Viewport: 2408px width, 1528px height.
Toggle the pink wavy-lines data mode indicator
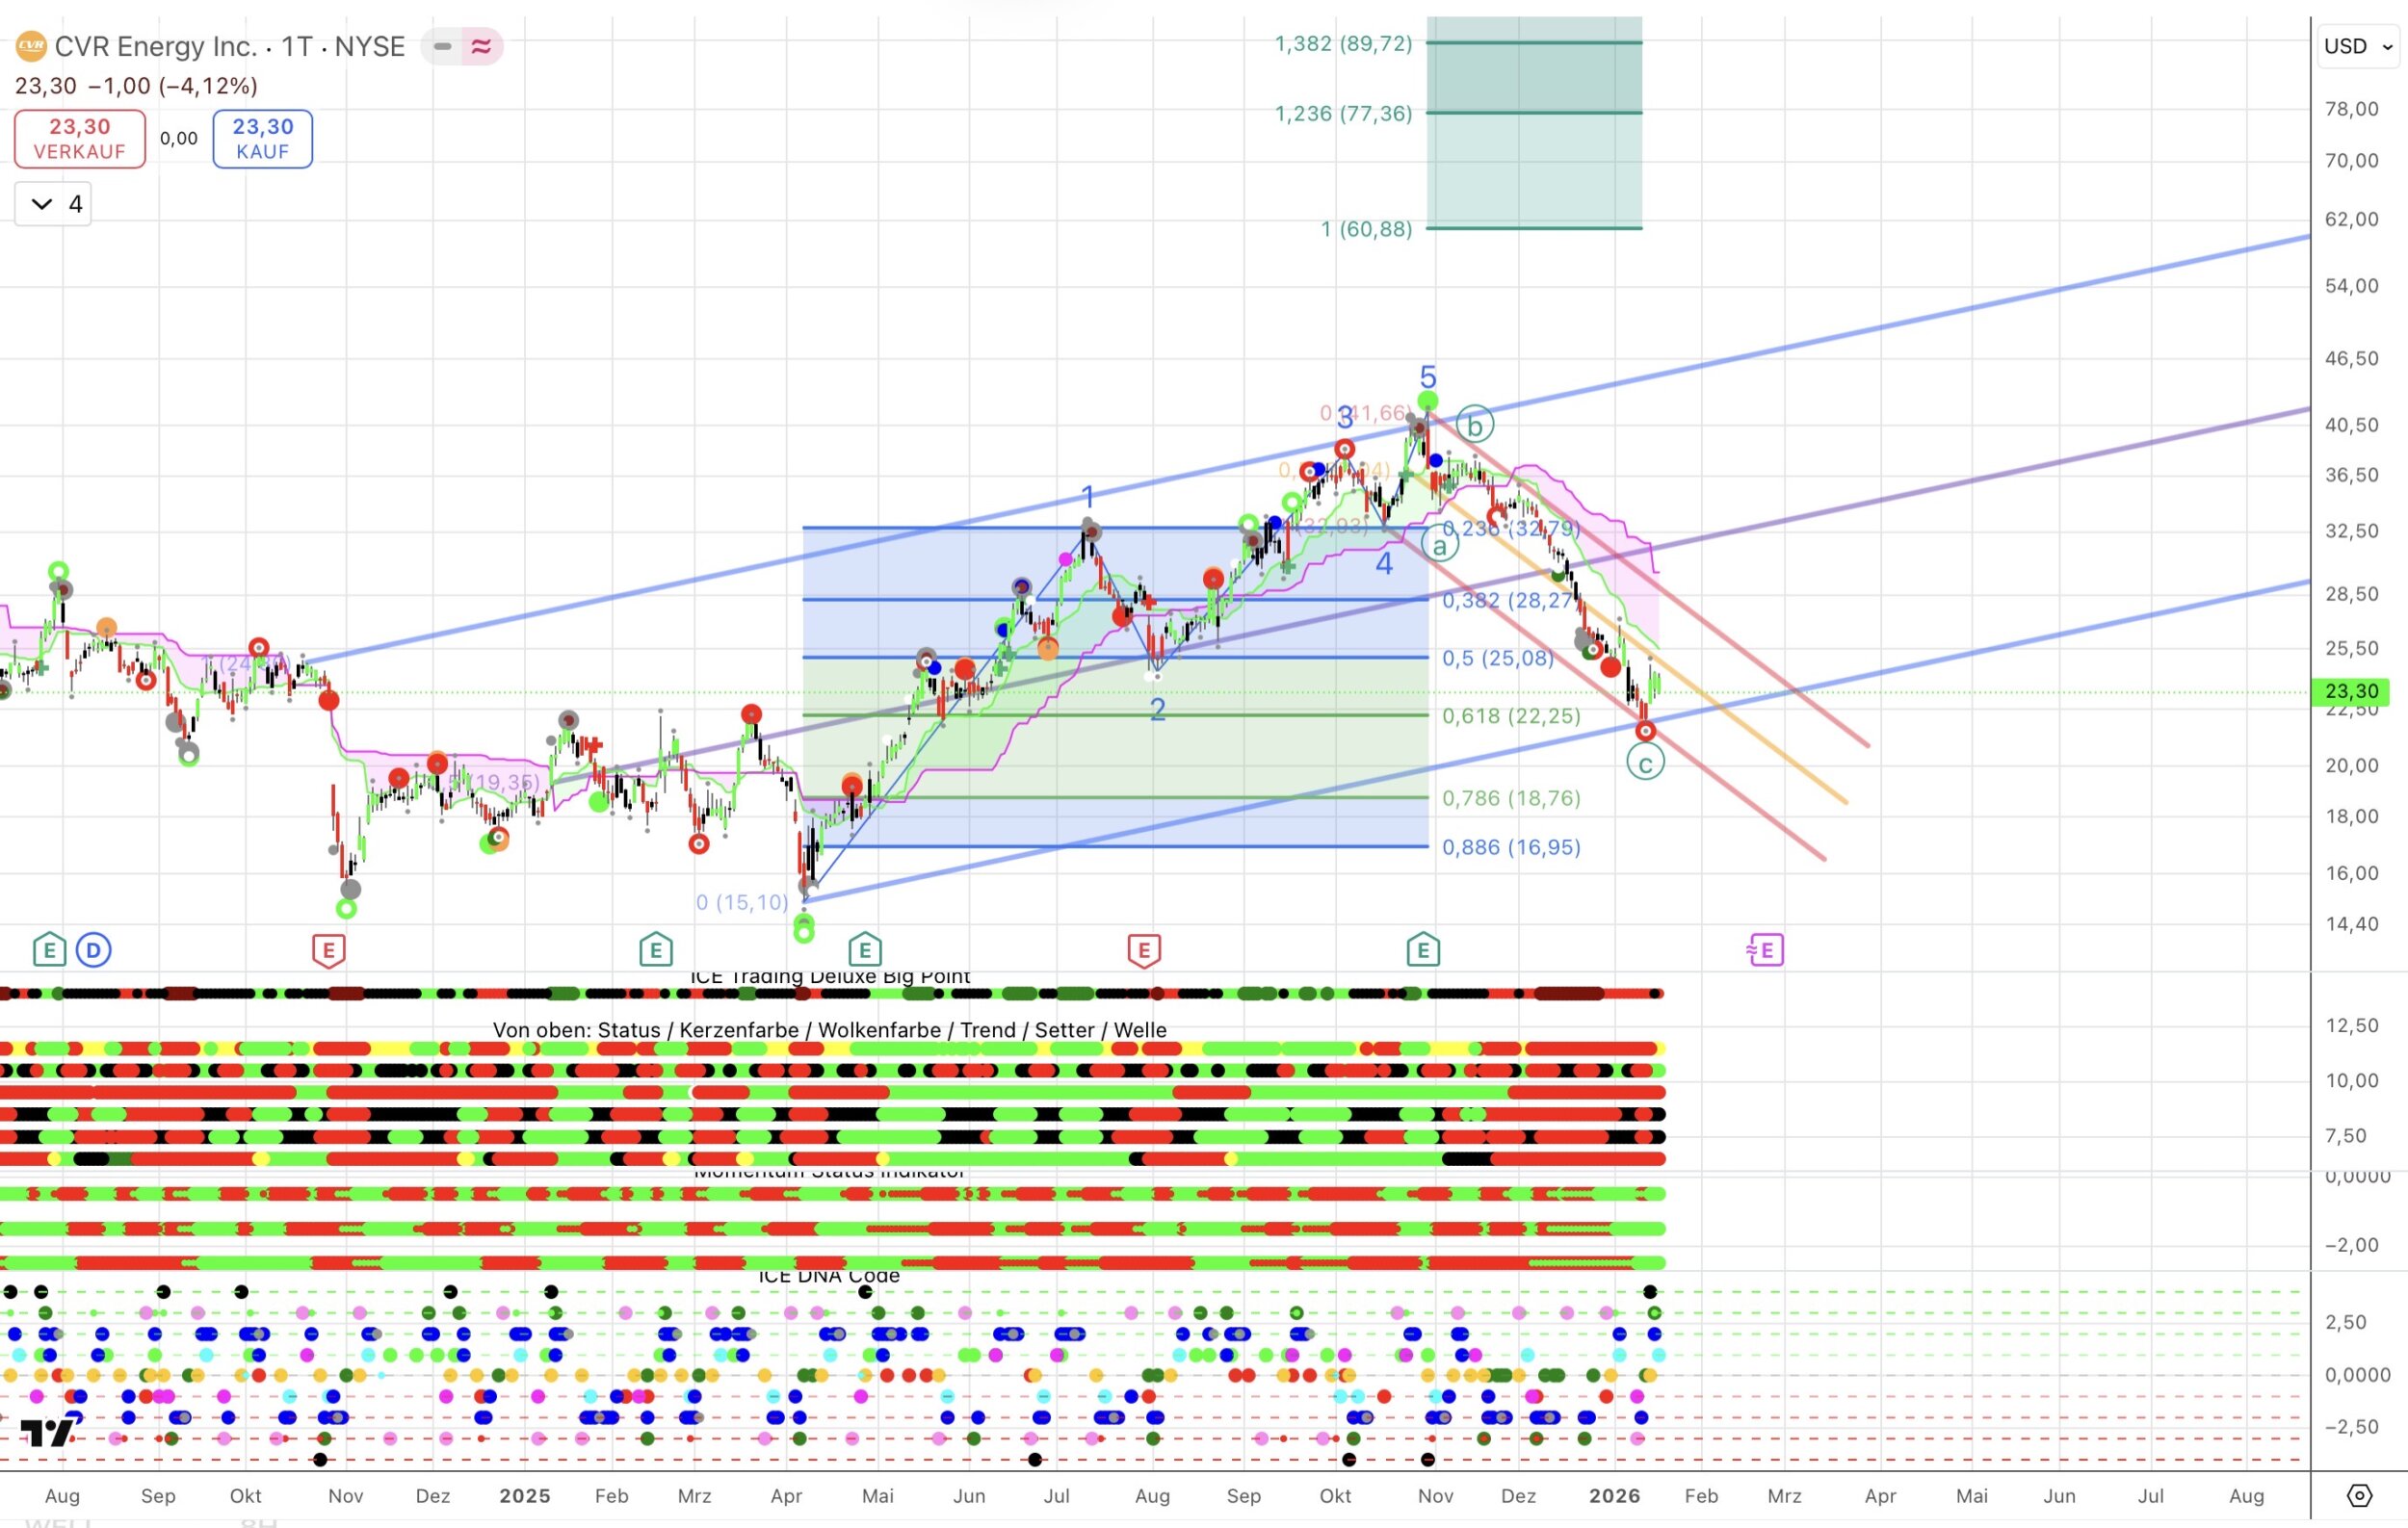(481, 46)
